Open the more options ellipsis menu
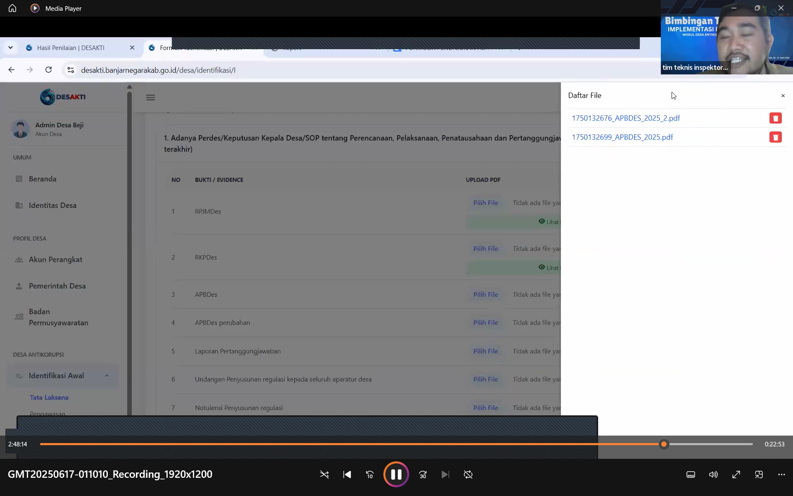Screen dimensions: 793x496 [x=781, y=475]
